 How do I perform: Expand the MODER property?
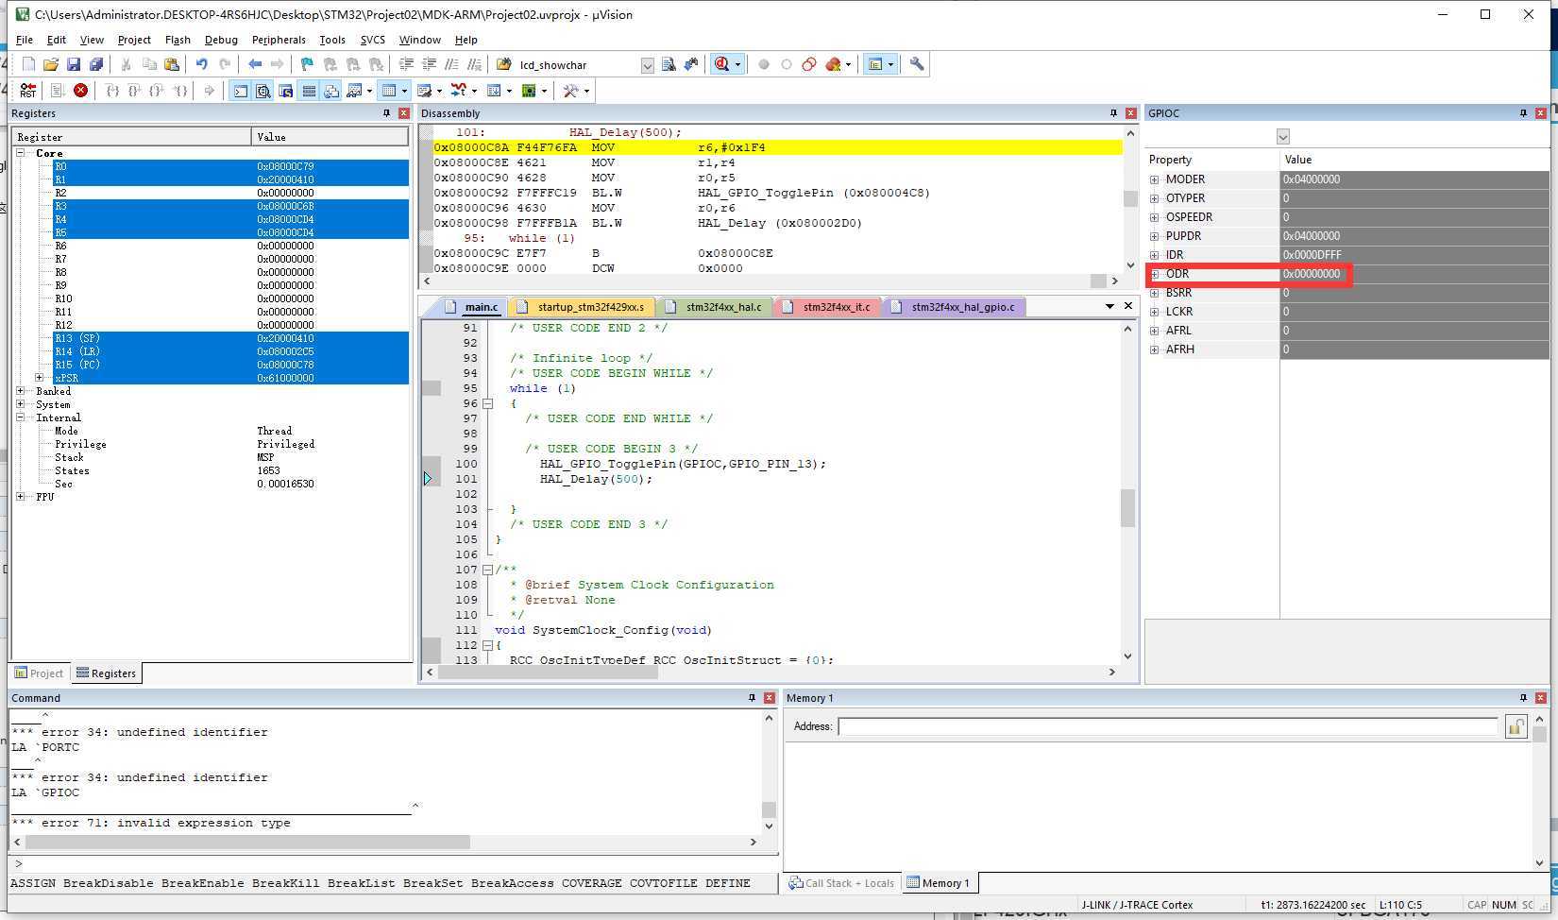point(1154,179)
